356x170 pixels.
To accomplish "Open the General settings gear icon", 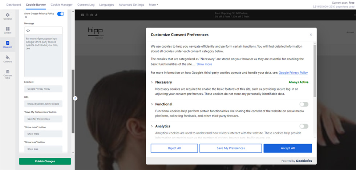I will [8, 15].
